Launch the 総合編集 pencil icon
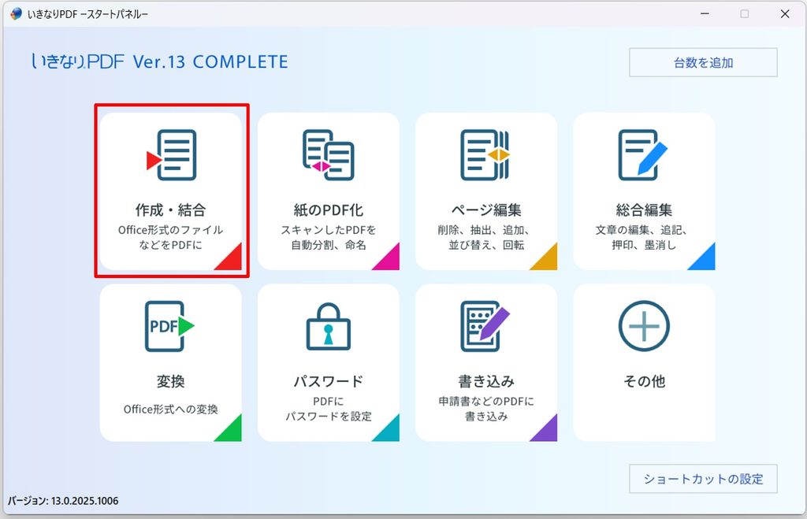The height and width of the screenshot is (519, 807). [643, 155]
